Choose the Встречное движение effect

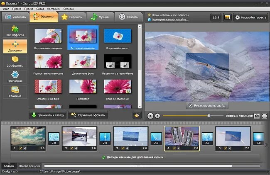(x=83, y=38)
